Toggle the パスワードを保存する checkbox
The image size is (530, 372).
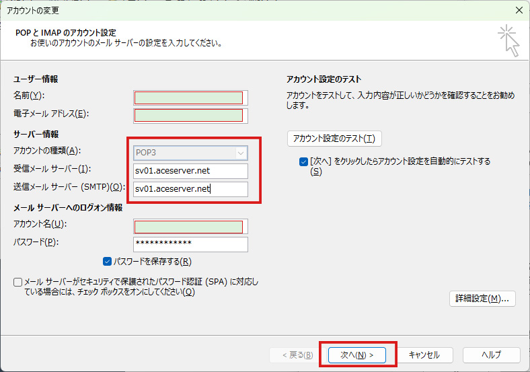[x=108, y=262]
